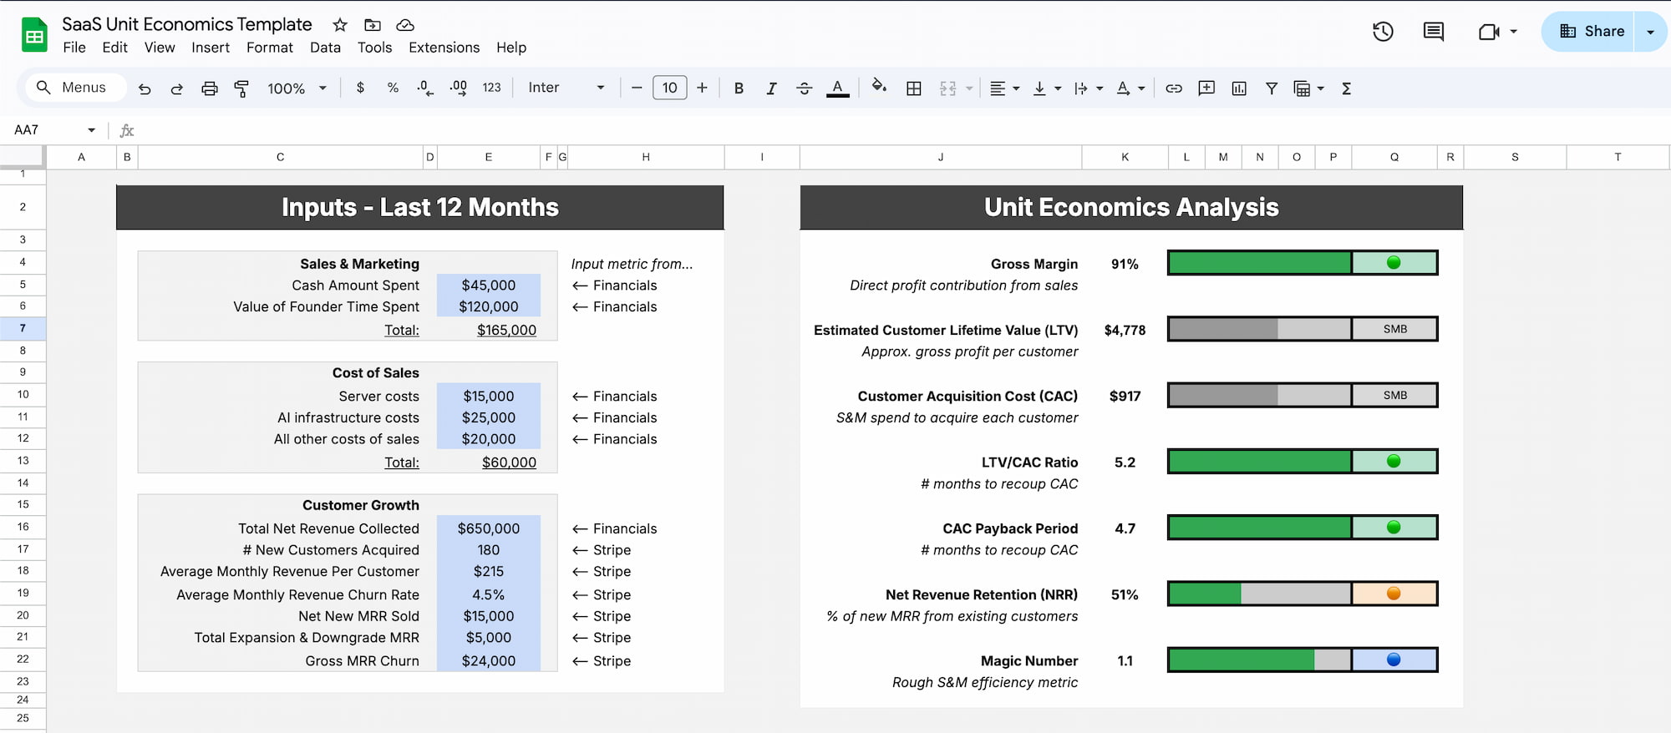
Task: Start a Meet call camera icon
Action: point(1489,32)
